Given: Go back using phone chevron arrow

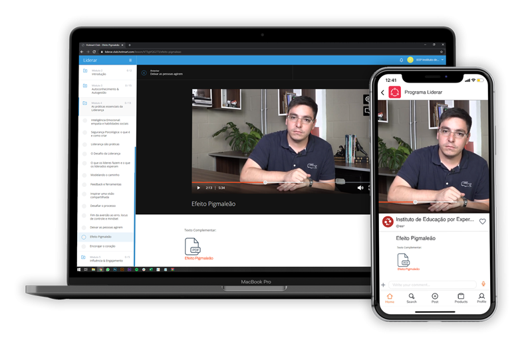Looking at the screenshot, I should 383,92.
